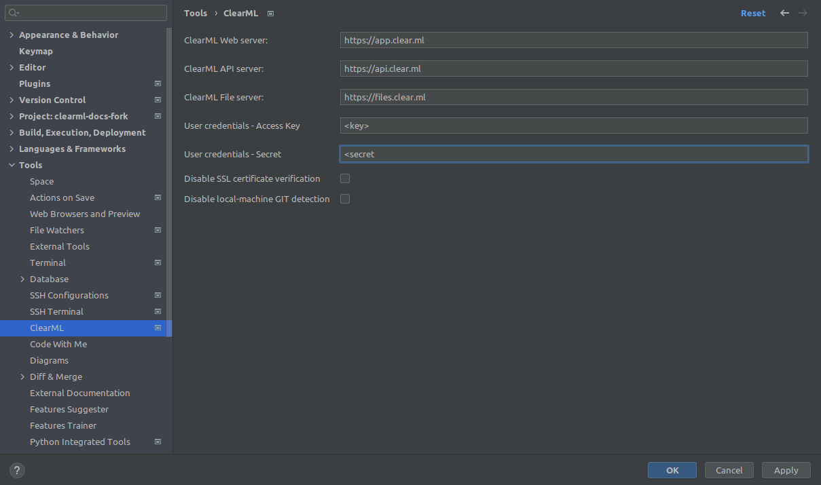Click the back arrow in the header

(785, 13)
